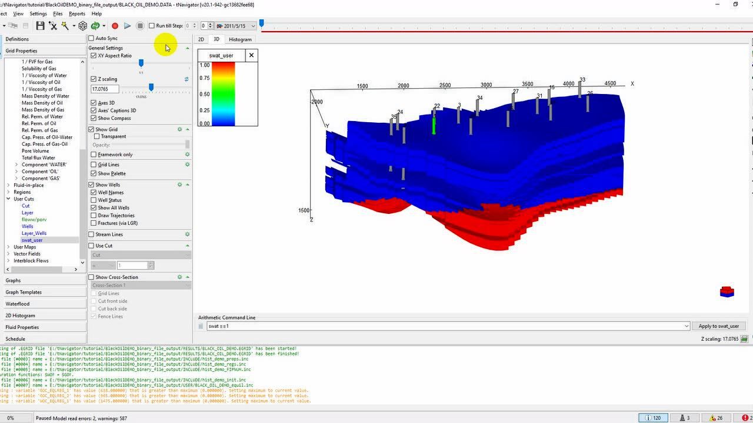Click the 3D grid cube toolbar icon
753x423 pixels.
83,26
